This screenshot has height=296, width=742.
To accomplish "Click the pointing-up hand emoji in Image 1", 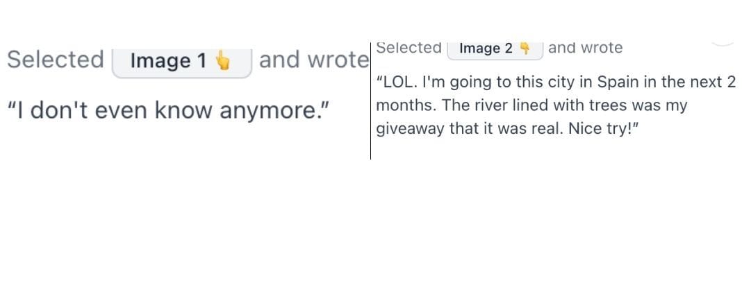I will 222,60.
